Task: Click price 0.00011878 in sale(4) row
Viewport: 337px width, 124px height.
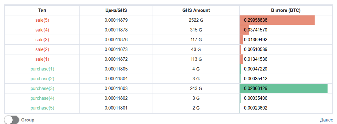Action: (x=116, y=30)
